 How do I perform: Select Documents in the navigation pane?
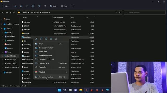[11, 37]
